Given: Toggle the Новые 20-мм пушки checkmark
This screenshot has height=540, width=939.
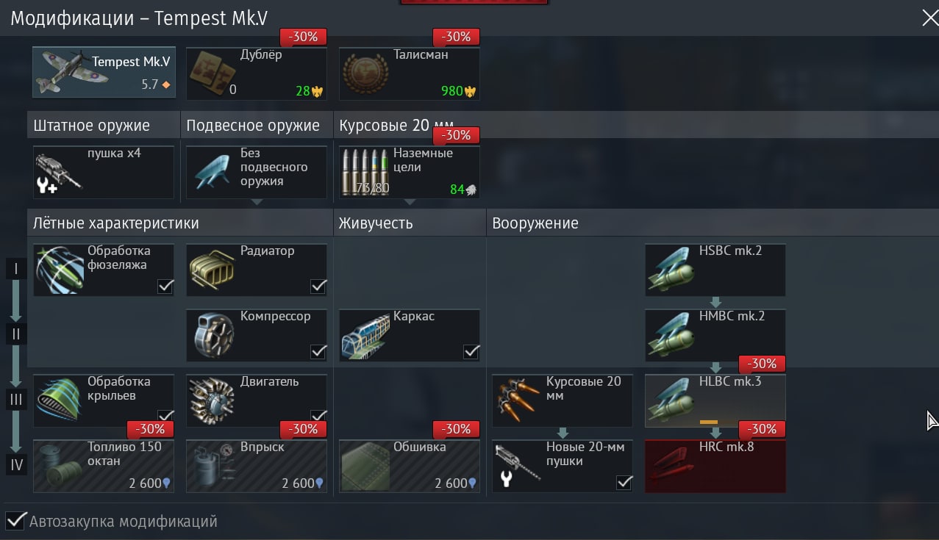Looking at the screenshot, I should click(x=624, y=483).
